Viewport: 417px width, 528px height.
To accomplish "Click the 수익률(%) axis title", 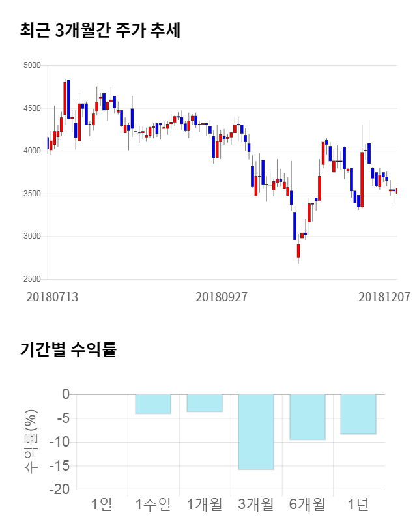I will pos(30,442).
